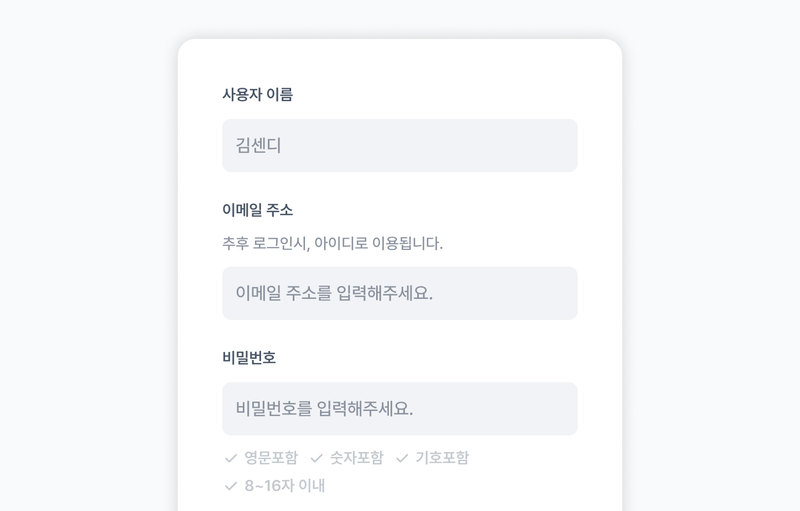Click the 비밀번호 field label

coord(249,358)
